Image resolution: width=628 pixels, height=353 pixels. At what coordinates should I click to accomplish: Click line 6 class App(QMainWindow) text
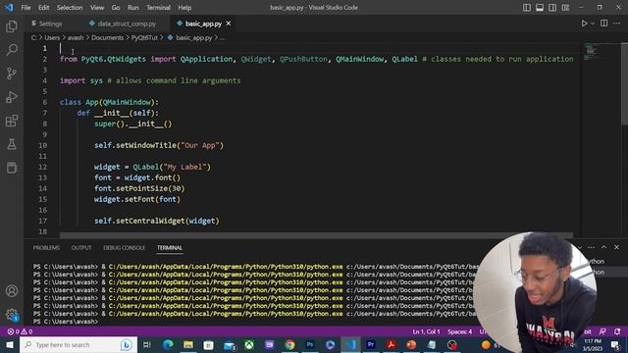(109, 102)
